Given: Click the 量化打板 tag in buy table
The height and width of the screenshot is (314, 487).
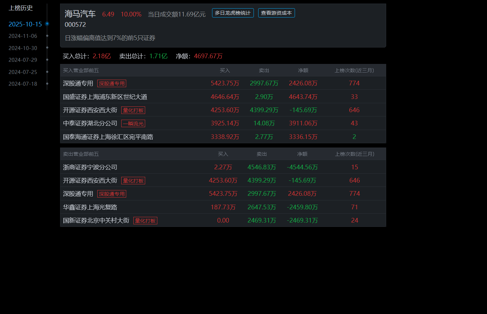Looking at the screenshot, I should tap(133, 110).
